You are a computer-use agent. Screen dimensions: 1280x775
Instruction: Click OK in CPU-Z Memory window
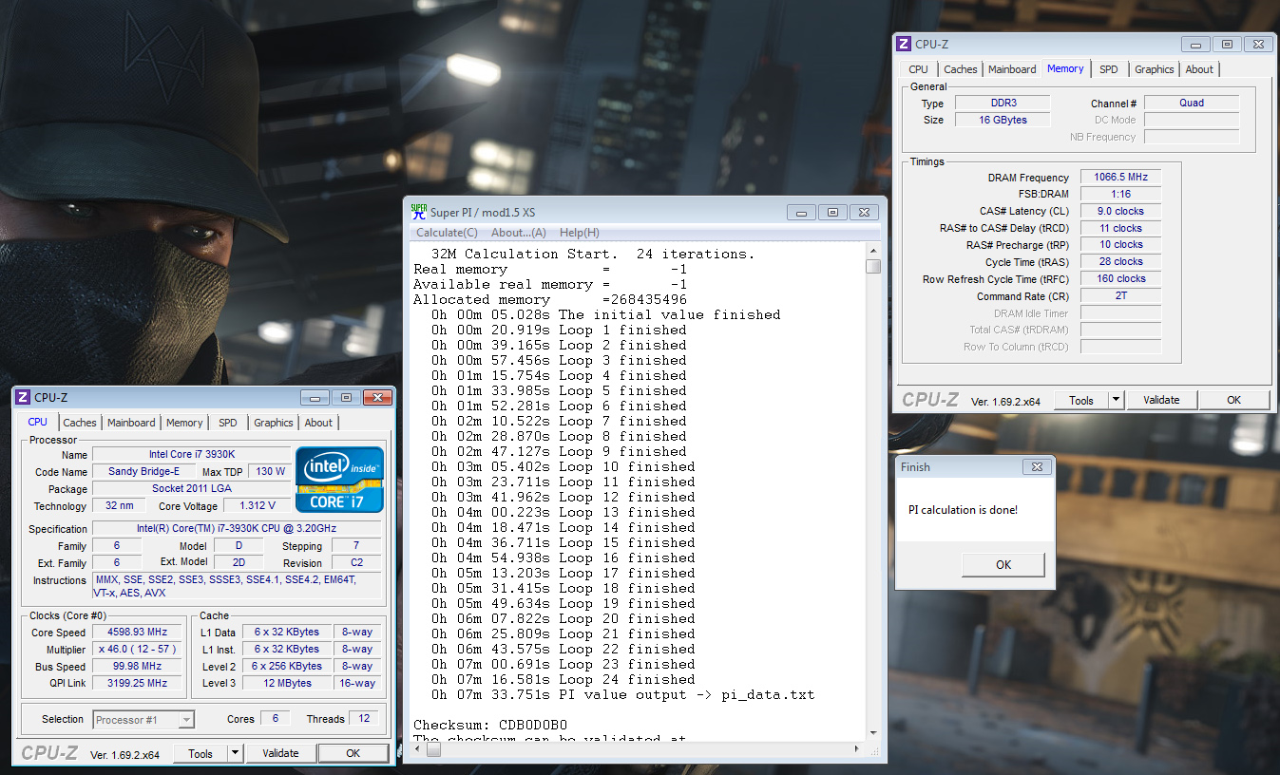pos(1233,400)
